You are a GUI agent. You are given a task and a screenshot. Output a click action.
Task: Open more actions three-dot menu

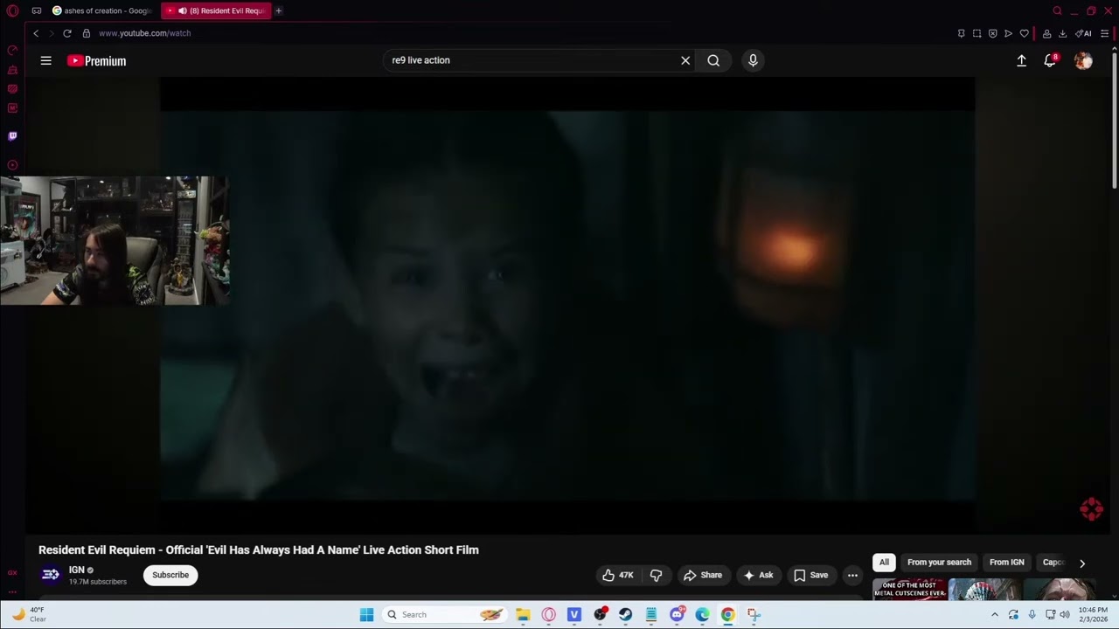pos(852,575)
